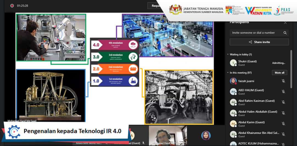Click Abdul Halim Abdullah's muted mic icon
This screenshot has height=146, width=297.
click(283, 113)
